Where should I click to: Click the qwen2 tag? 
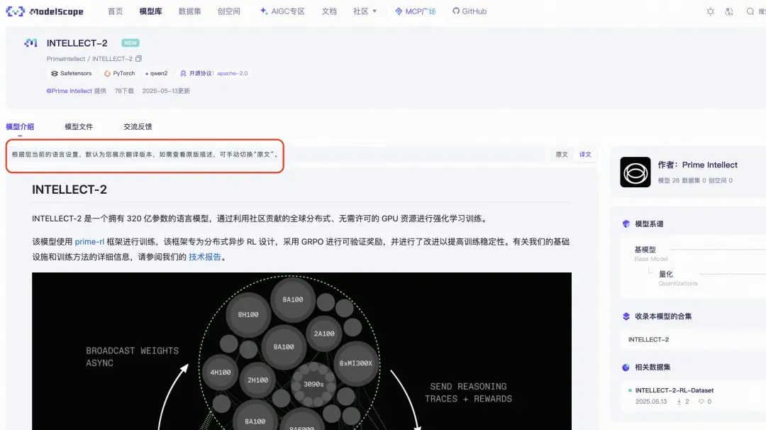[x=156, y=73]
